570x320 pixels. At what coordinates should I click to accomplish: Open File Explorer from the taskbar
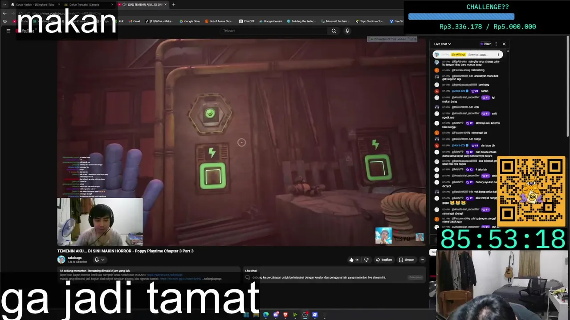coord(256,315)
